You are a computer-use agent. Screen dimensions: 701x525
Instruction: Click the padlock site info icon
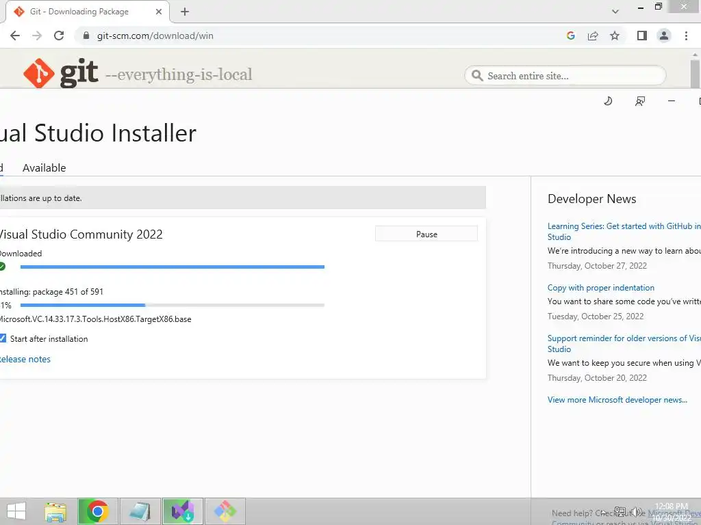click(x=86, y=36)
